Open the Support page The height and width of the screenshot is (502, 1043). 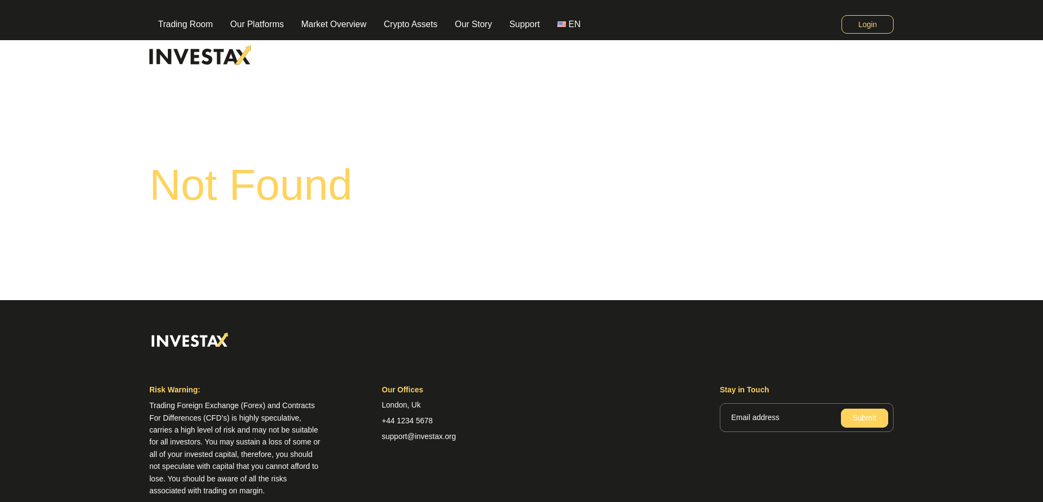(524, 24)
